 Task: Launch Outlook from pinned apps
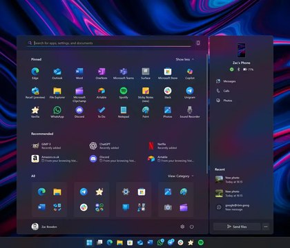pyautogui.click(x=57, y=74)
